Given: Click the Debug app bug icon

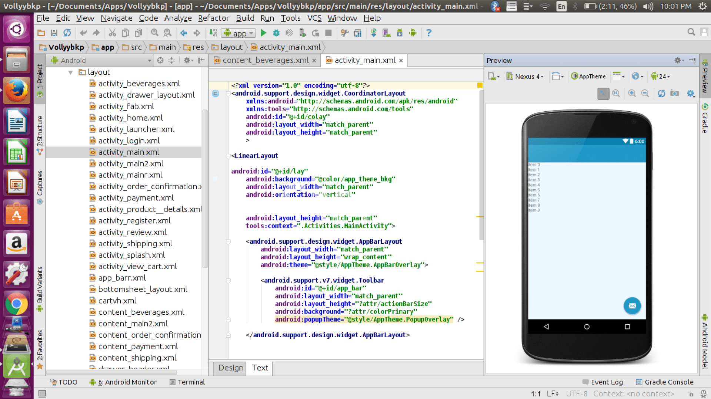Looking at the screenshot, I should 276,33.
